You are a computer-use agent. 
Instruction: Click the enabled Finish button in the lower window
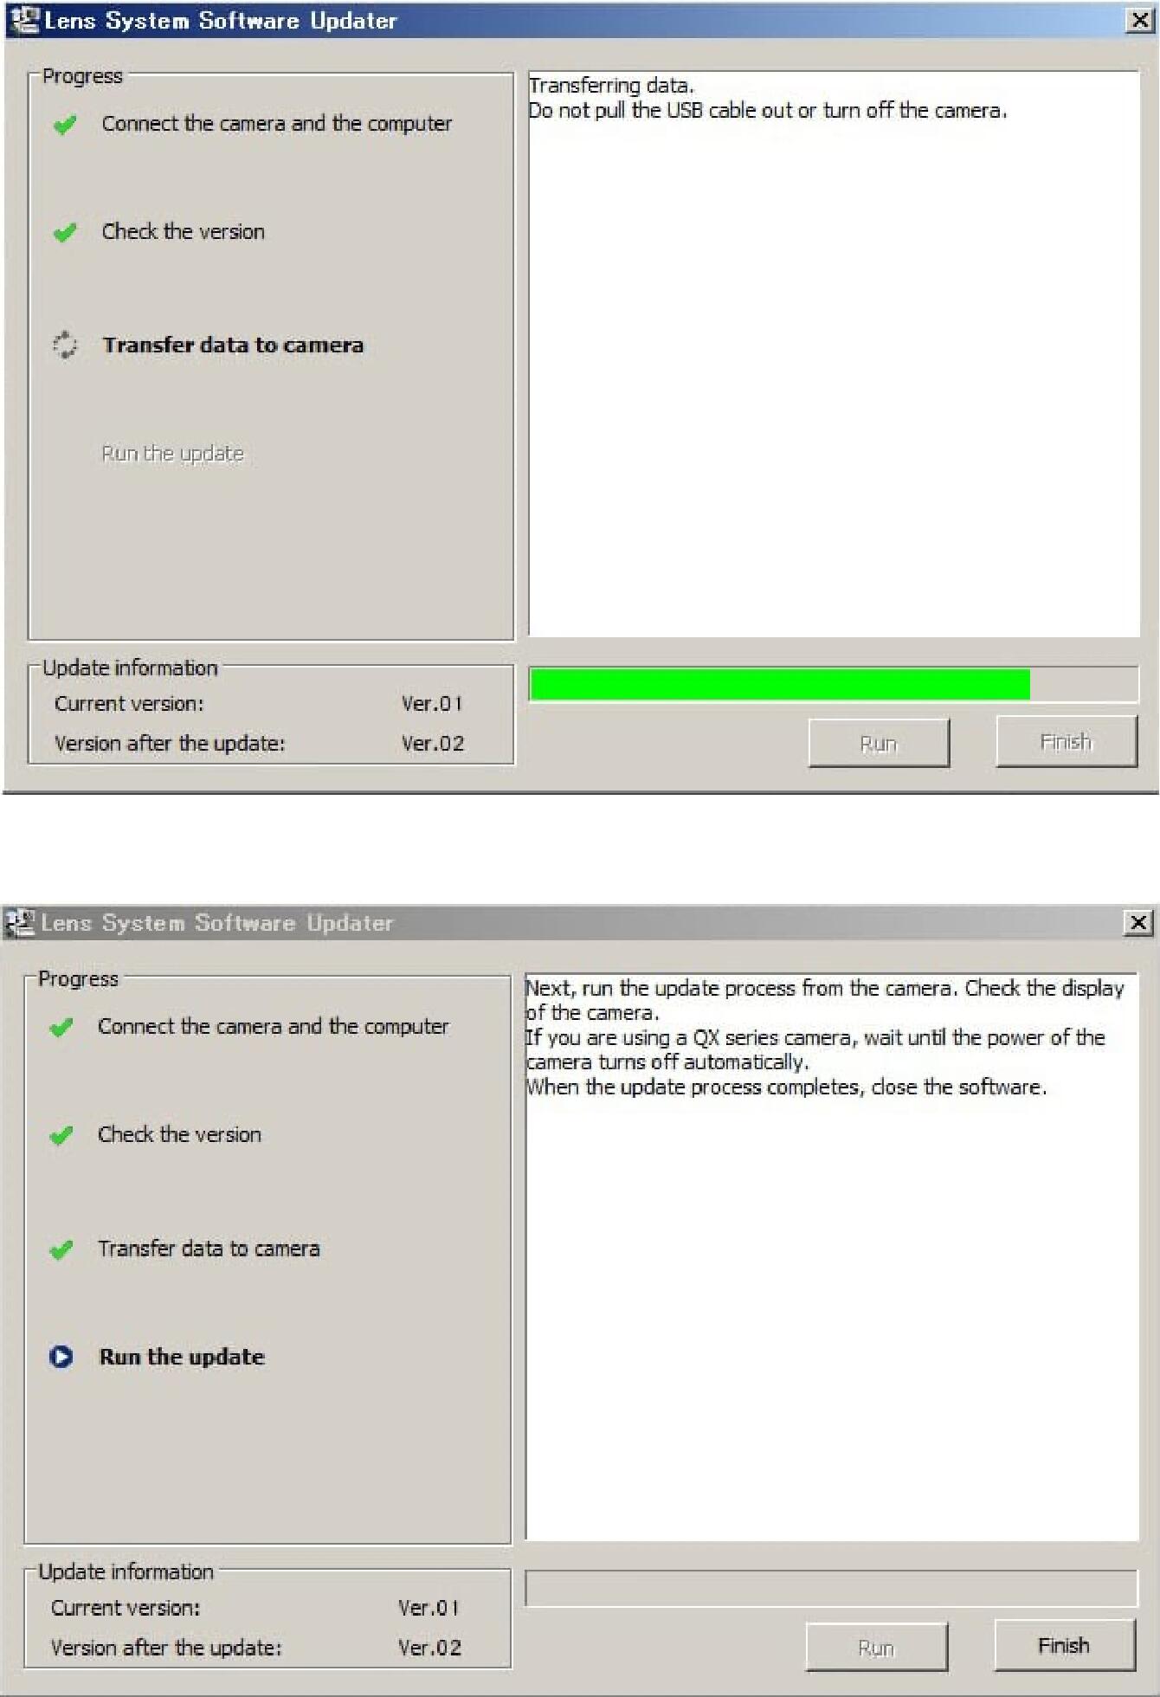[1065, 1645]
